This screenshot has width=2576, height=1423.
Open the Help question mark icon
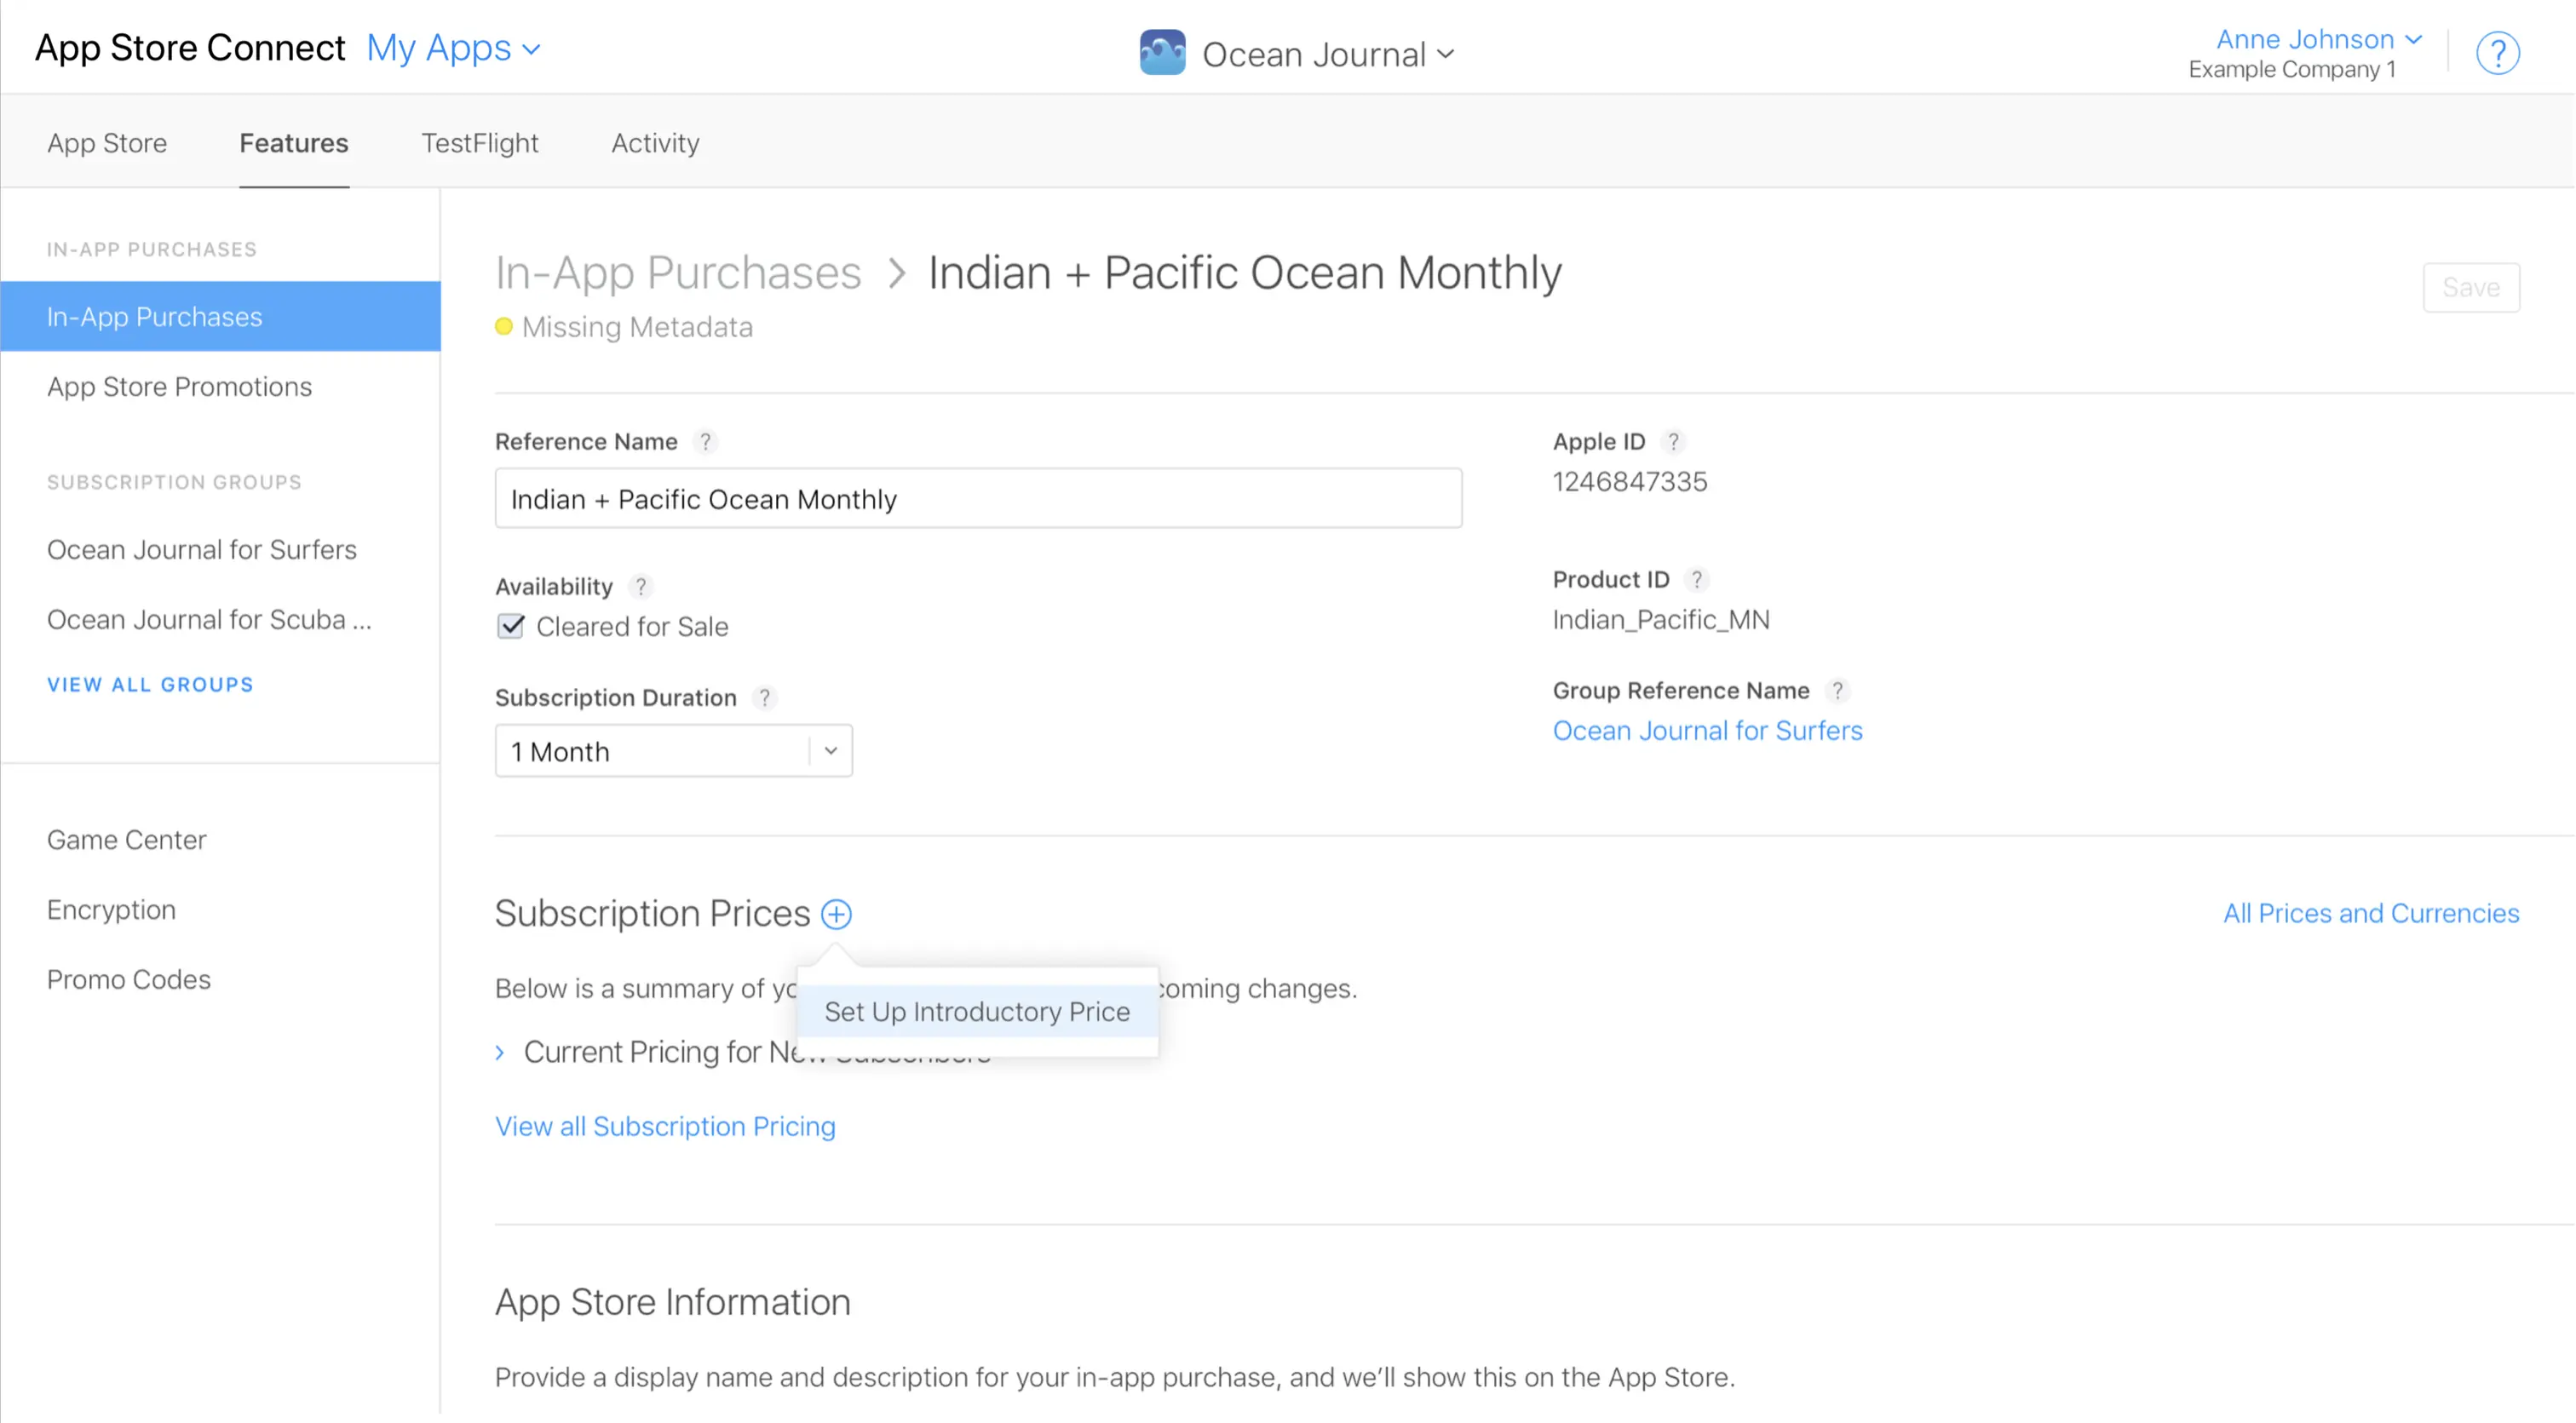2498,53
